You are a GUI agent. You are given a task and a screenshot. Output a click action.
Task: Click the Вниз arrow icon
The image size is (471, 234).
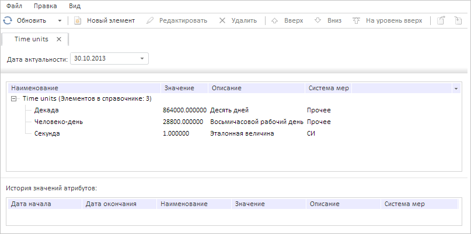coord(318,20)
